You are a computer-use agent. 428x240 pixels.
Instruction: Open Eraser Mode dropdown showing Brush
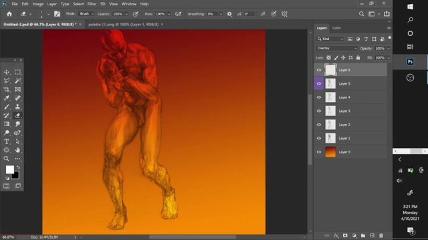(86, 14)
